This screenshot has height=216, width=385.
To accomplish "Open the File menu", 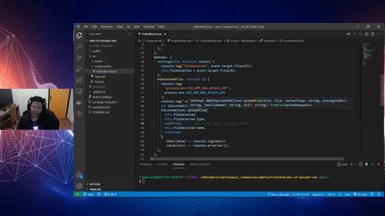I will [85, 26].
